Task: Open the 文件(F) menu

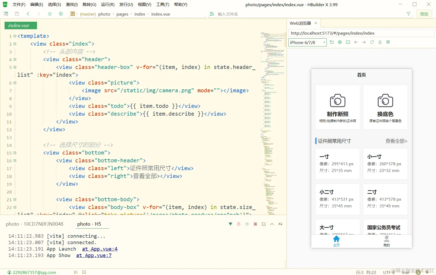Action: [x=19, y=5]
